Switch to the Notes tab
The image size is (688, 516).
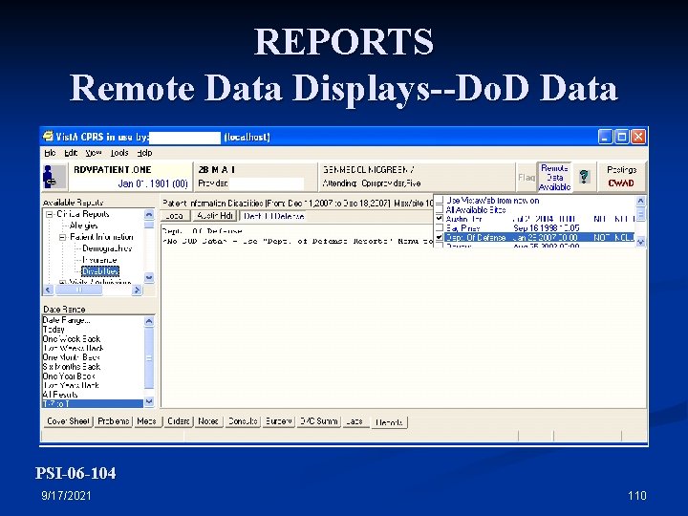[208, 421]
